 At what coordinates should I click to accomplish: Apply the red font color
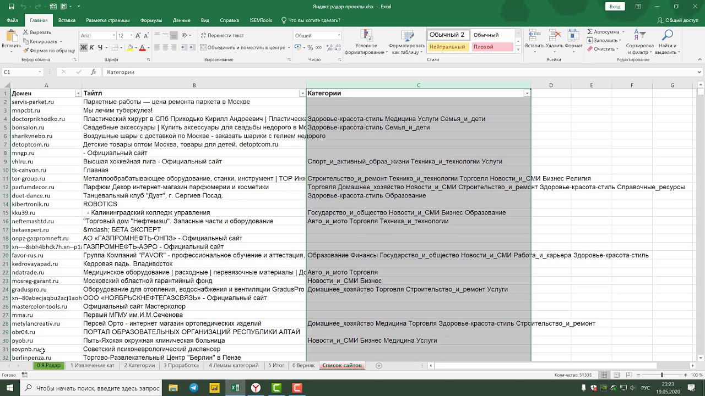coord(142,48)
